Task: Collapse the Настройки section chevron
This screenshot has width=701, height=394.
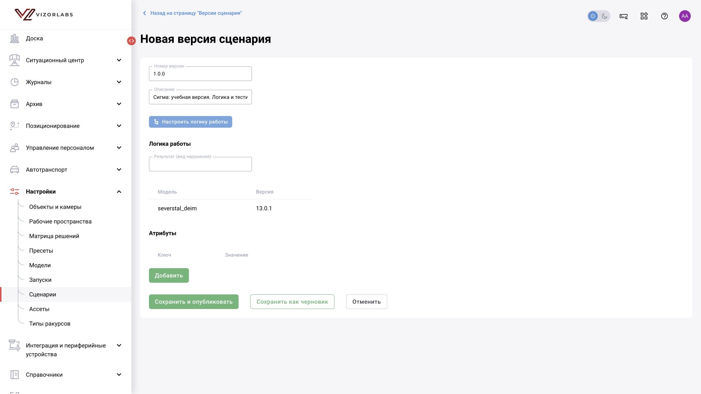Action: pos(119,192)
